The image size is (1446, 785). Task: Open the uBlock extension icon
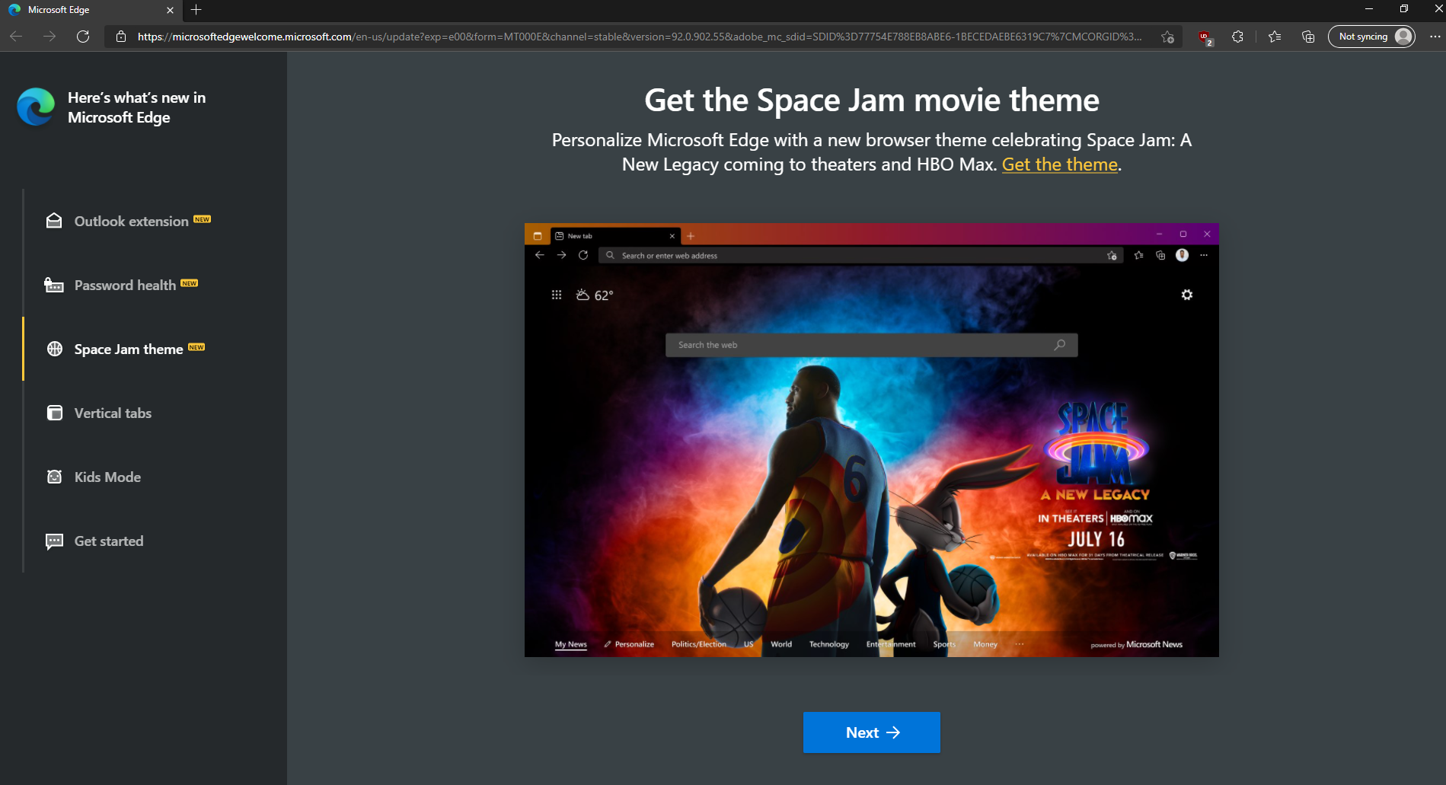(1205, 37)
